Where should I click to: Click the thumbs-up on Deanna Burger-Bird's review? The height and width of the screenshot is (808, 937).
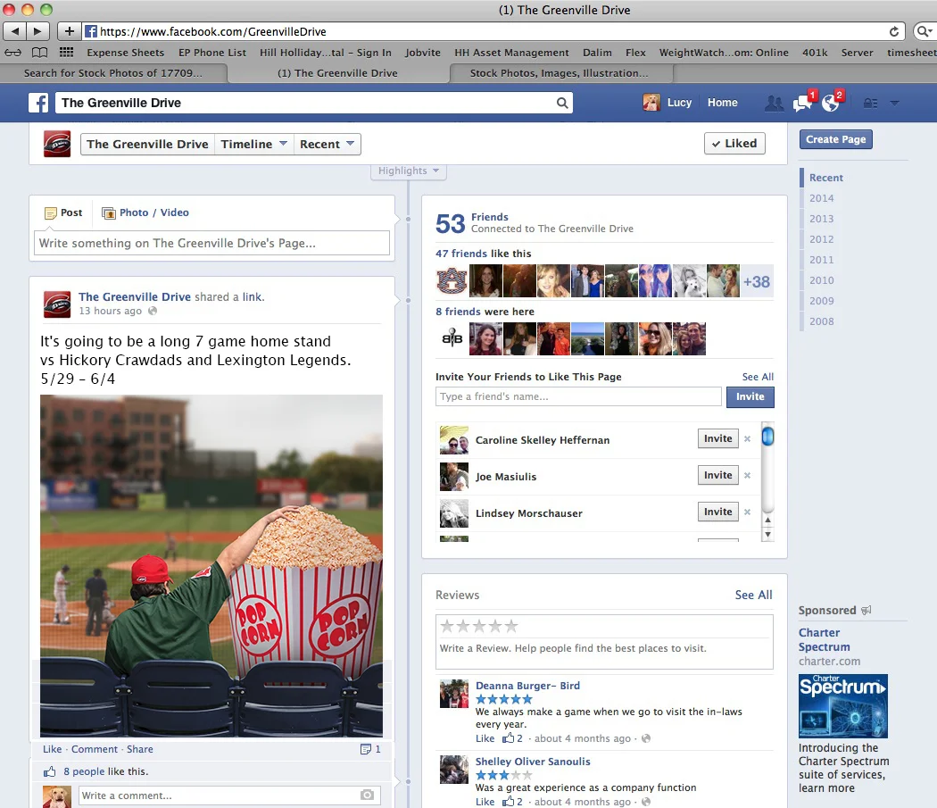pos(508,738)
